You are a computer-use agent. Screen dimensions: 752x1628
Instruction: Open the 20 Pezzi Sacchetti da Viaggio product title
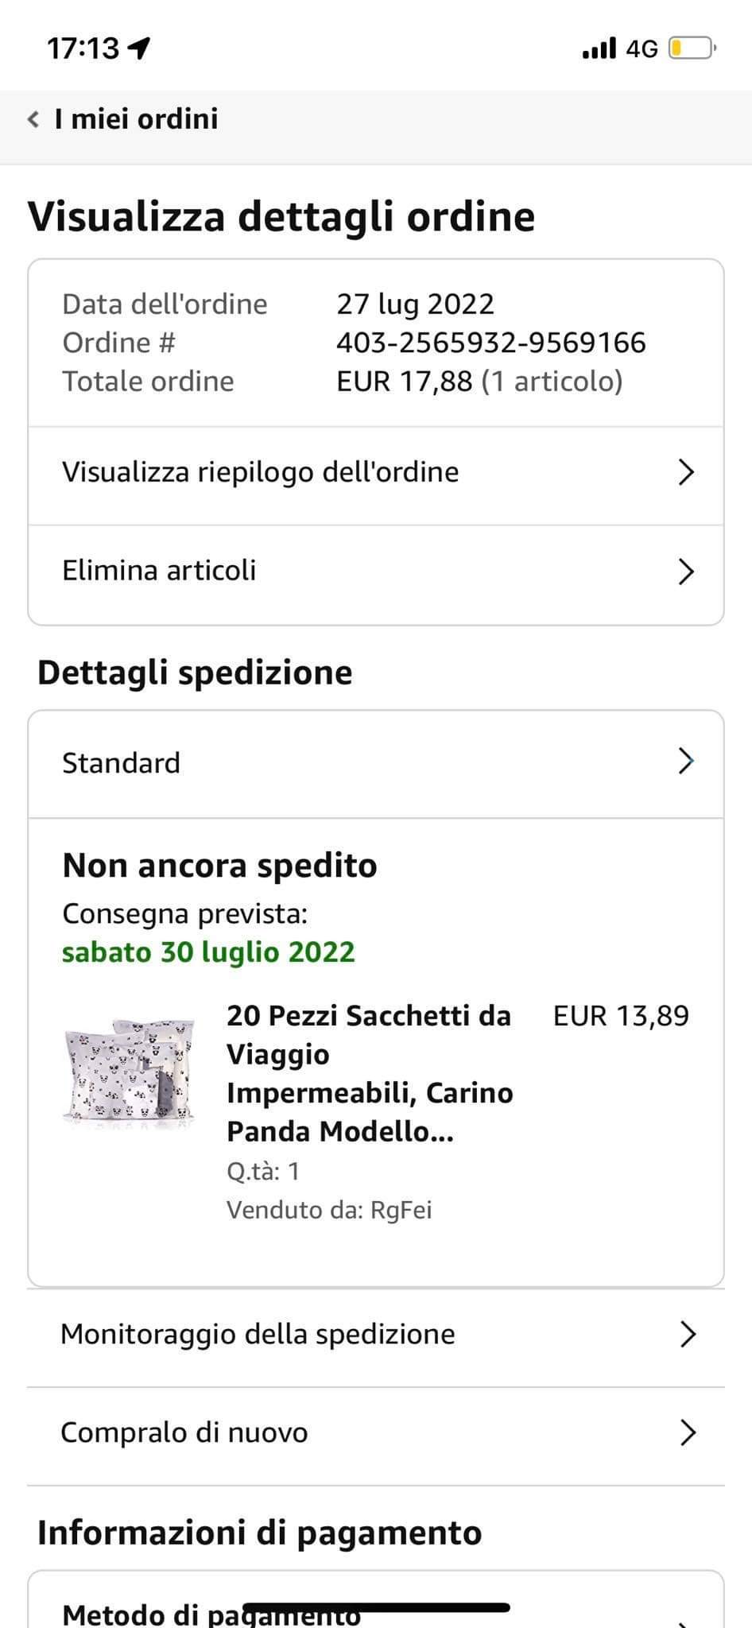[370, 1073]
